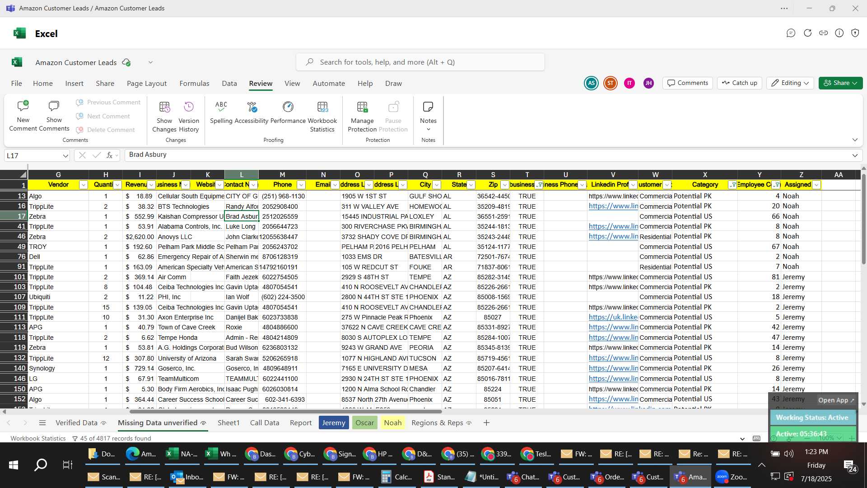Screen dimensions: 867x488
Task: Click Manage Protection
Action: tap(362, 117)
